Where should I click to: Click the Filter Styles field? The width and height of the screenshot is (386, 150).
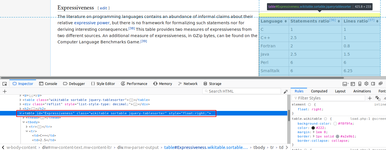(328, 98)
